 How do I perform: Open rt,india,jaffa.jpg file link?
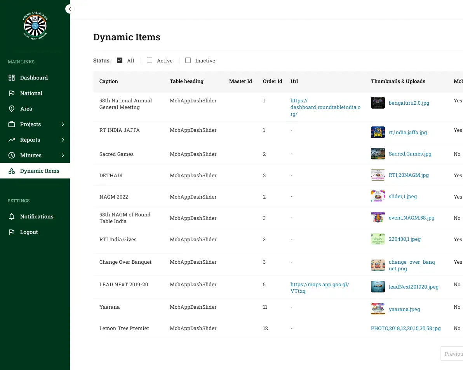click(407, 132)
